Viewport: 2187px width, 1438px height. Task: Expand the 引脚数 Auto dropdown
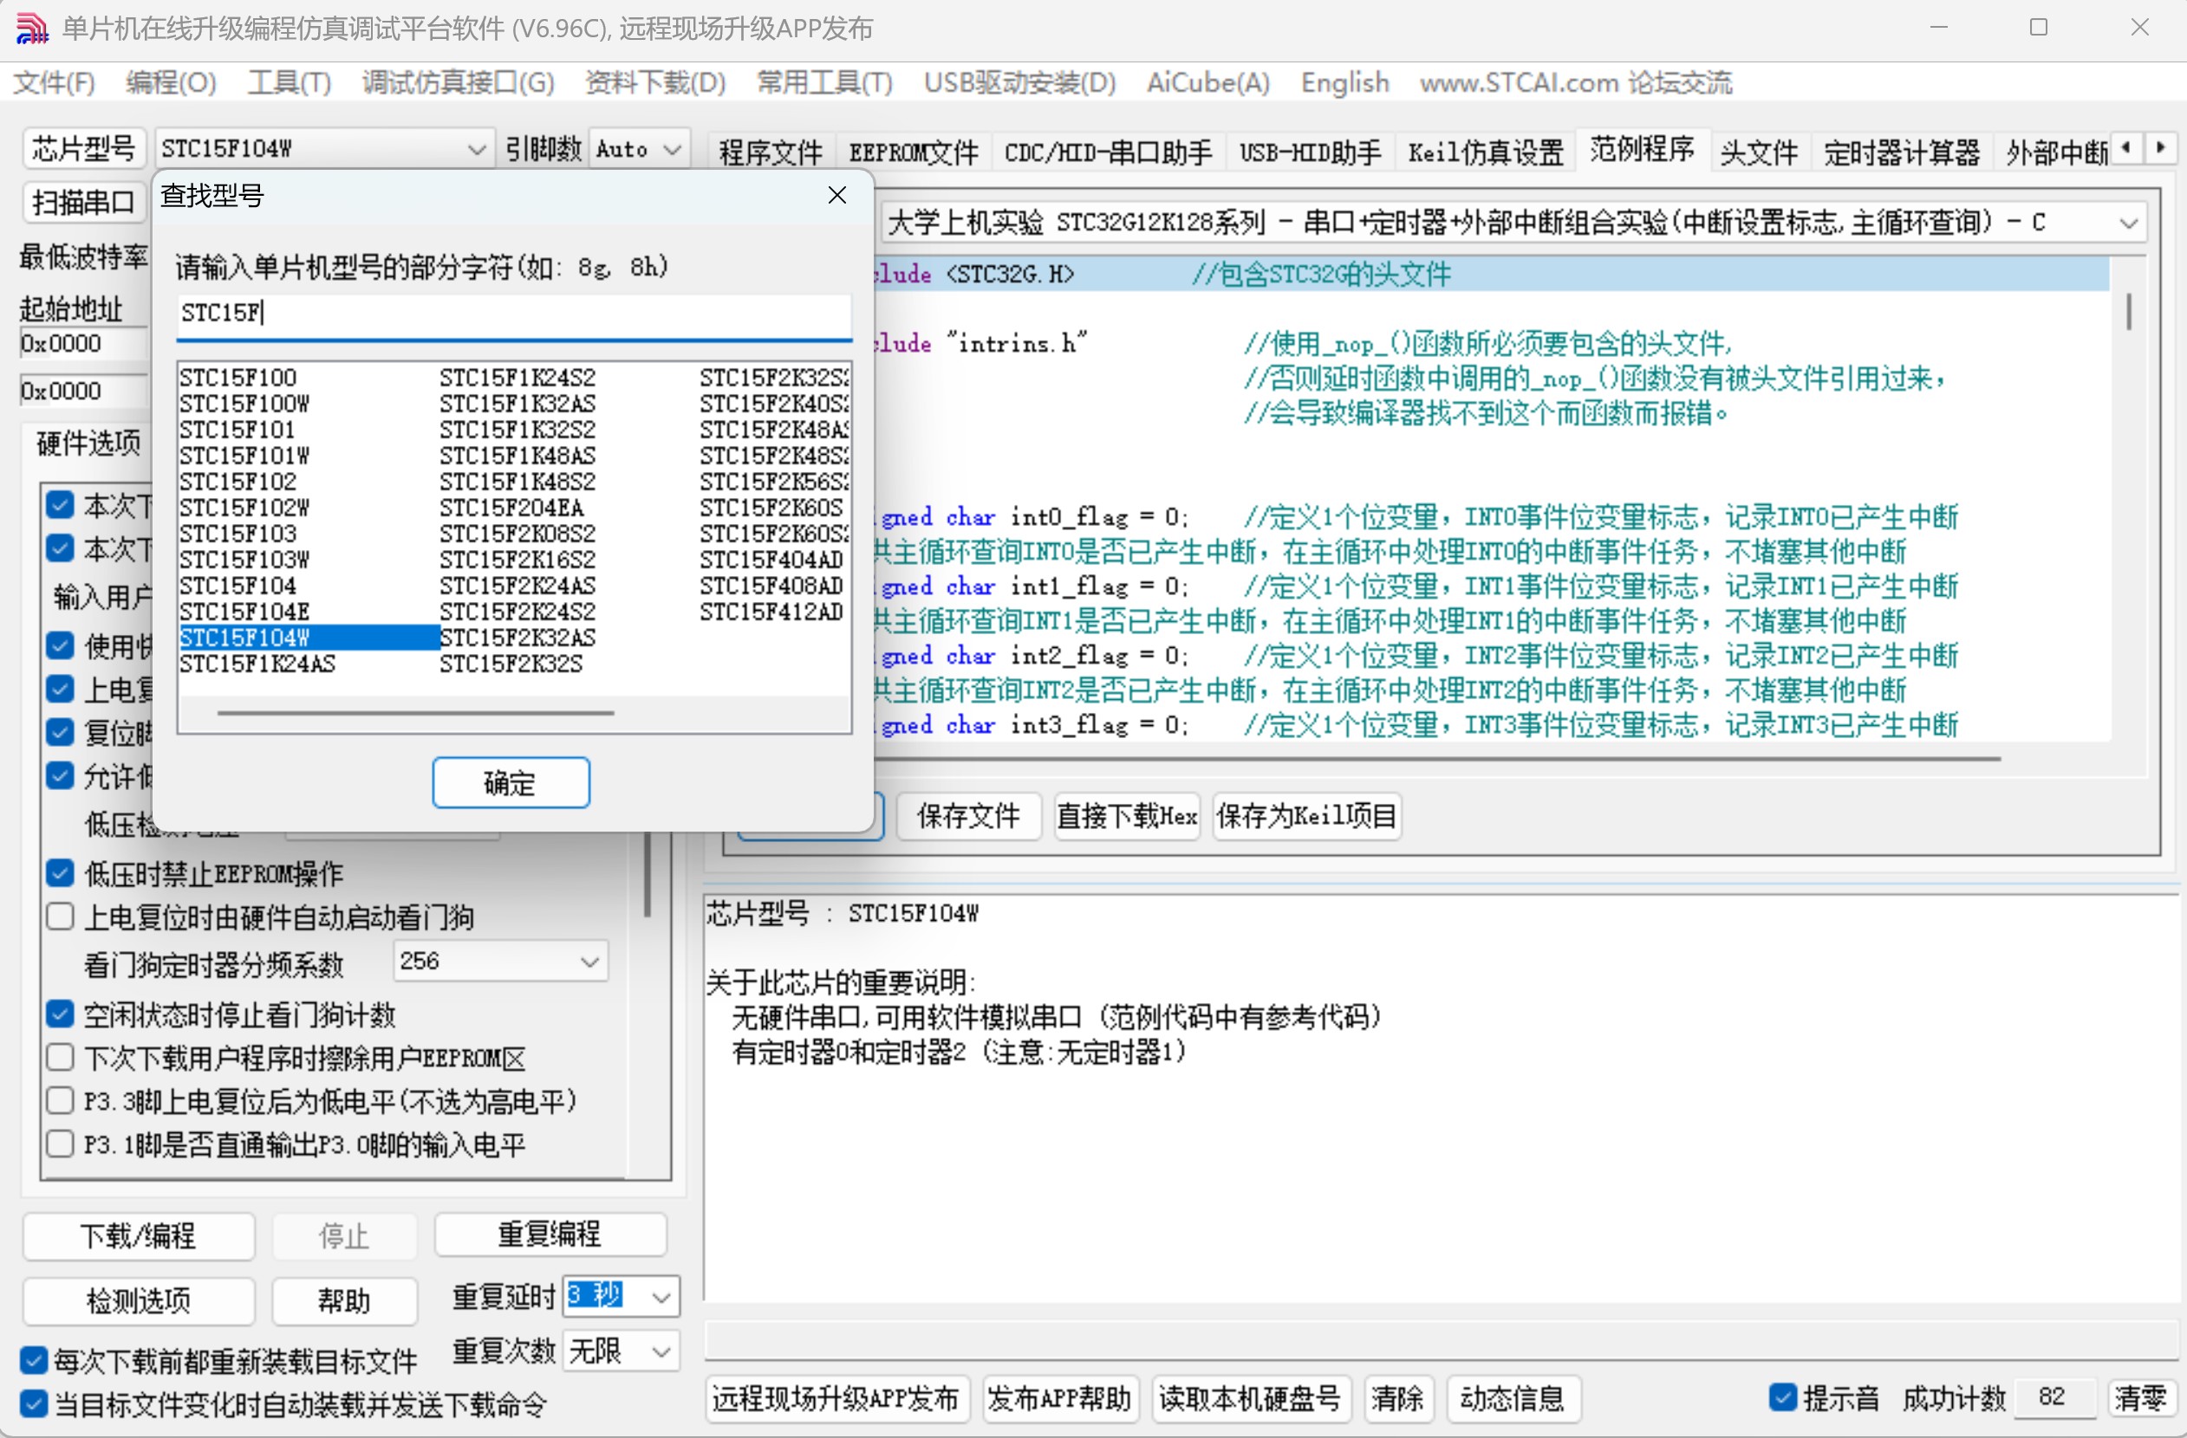pos(673,149)
